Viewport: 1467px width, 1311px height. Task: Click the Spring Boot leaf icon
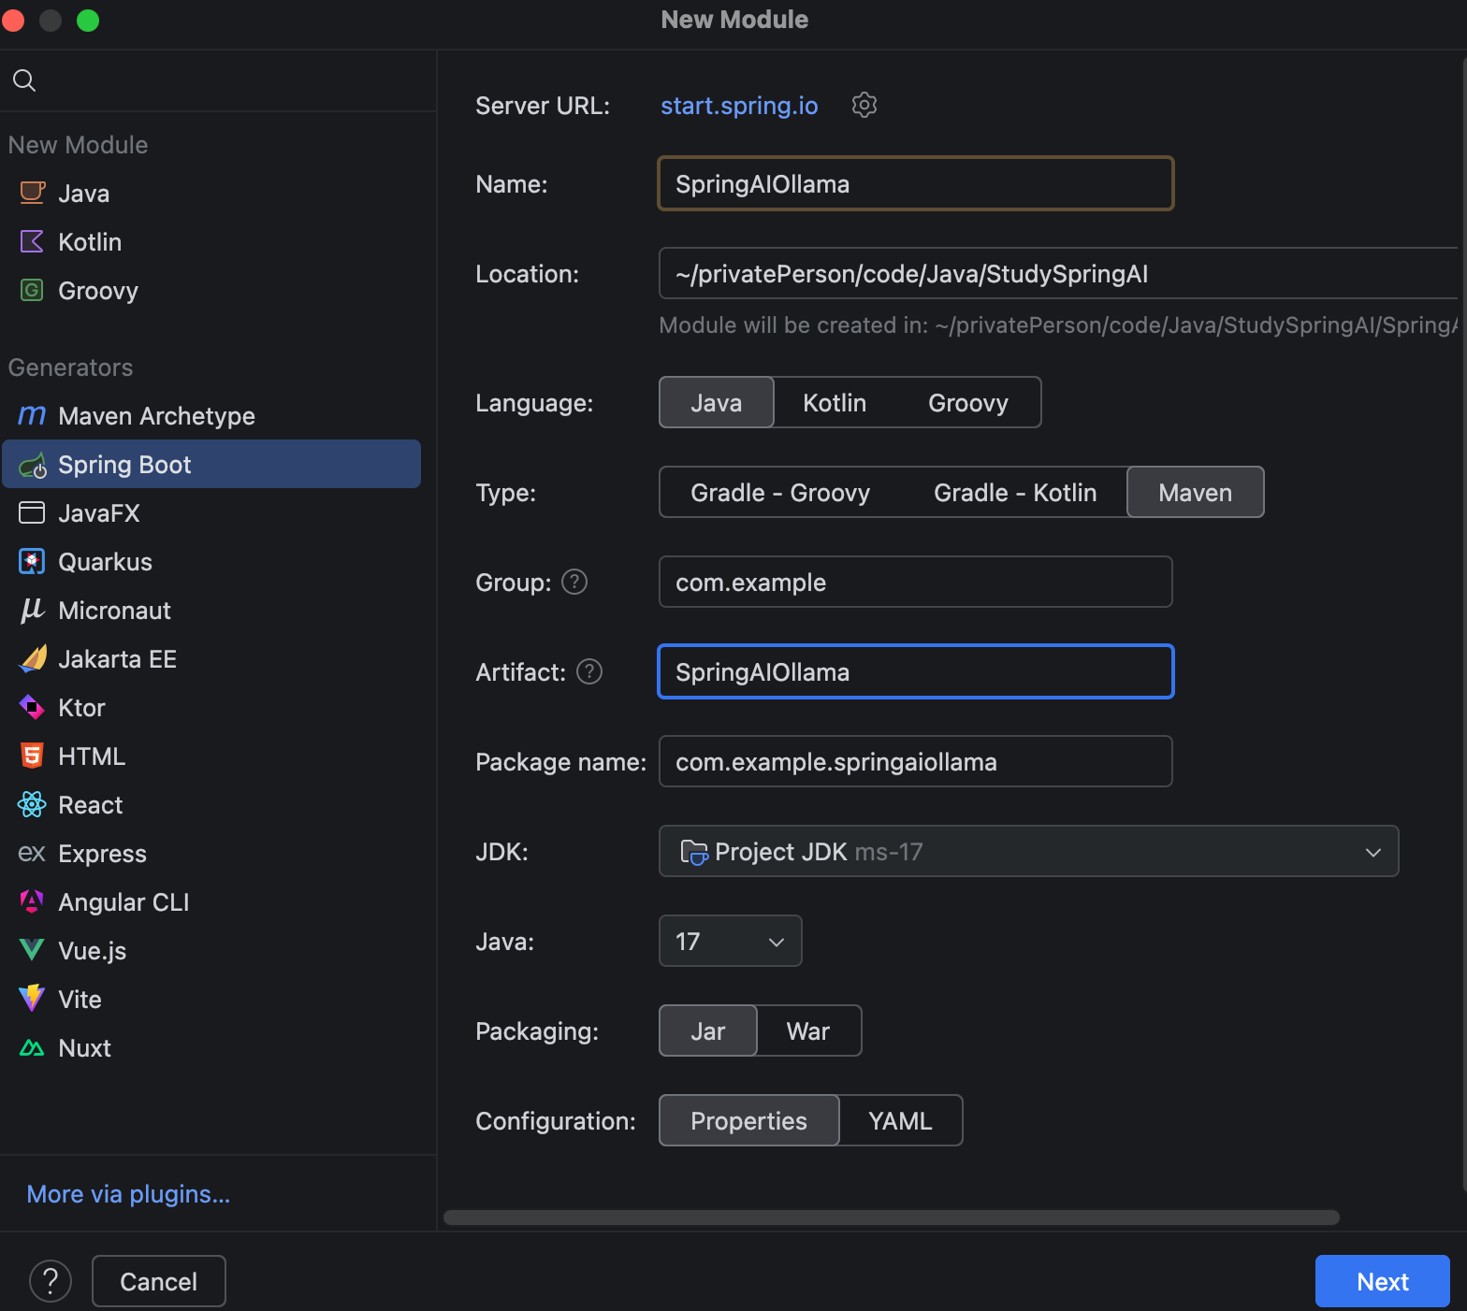pyautogui.click(x=32, y=465)
